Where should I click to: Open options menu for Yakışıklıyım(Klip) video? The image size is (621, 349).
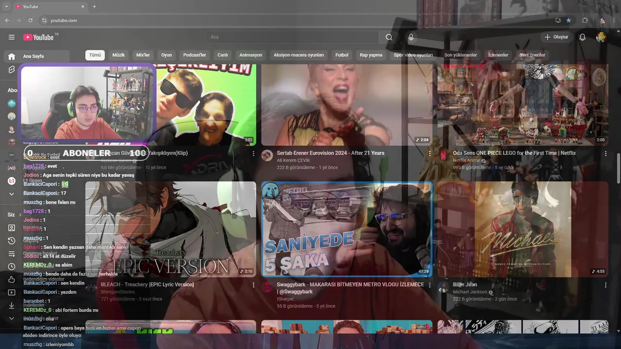(253, 154)
